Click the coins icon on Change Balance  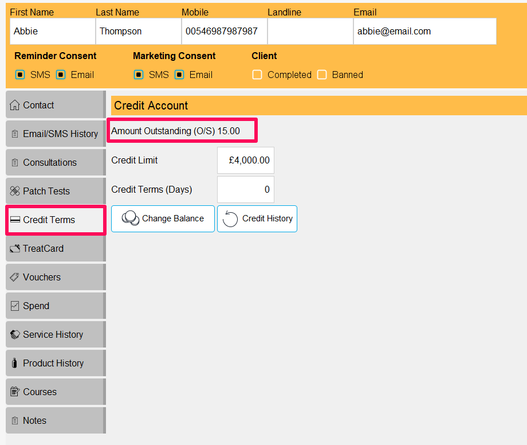tap(131, 218)
